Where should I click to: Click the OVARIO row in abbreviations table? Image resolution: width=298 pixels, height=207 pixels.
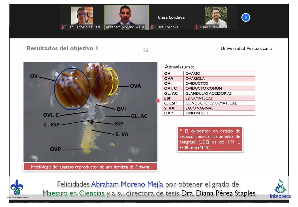208,74
